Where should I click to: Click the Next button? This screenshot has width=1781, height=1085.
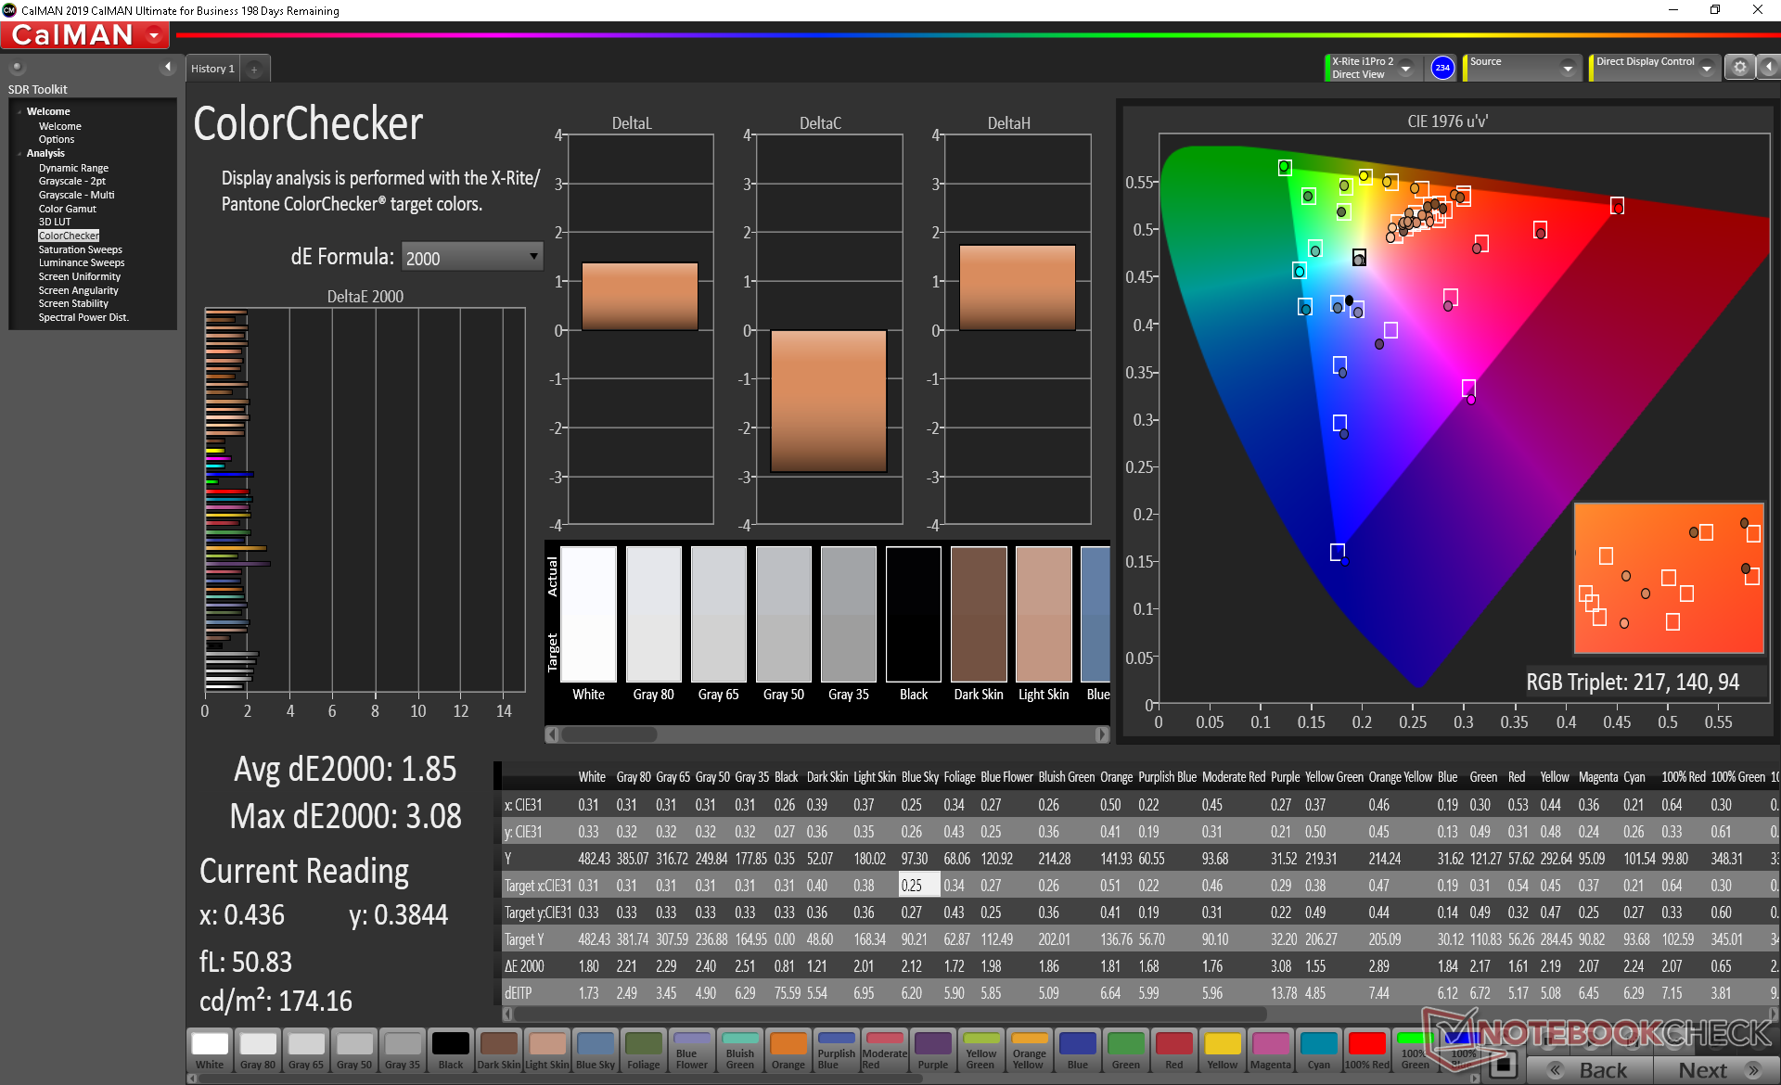[x=1715, y=1069]
